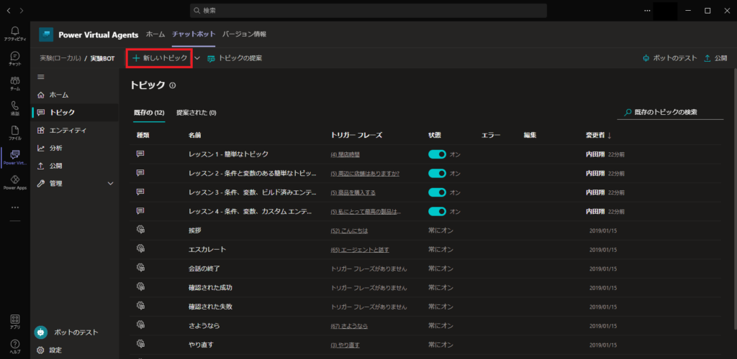Click the 既存のトピックの検索 field
Viewport: 737px width, 359px height.
pyautogui.click(x=670, y=113)
